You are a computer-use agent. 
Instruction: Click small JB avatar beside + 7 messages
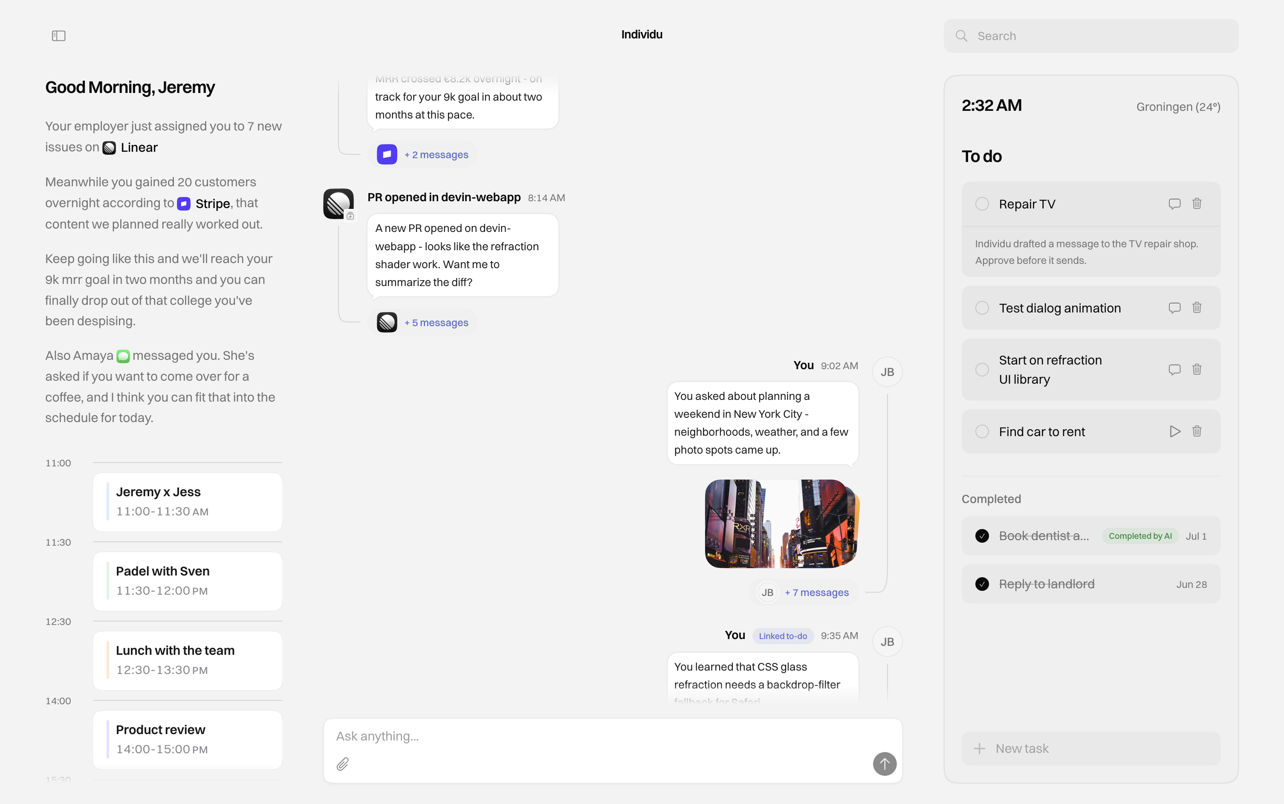[x=767, y=593]
